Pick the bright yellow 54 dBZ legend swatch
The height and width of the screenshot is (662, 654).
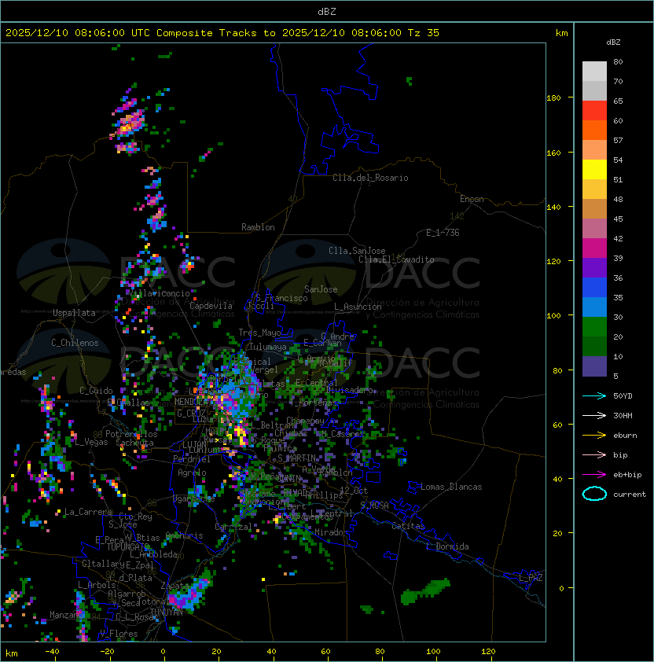[x=594, y=170]
